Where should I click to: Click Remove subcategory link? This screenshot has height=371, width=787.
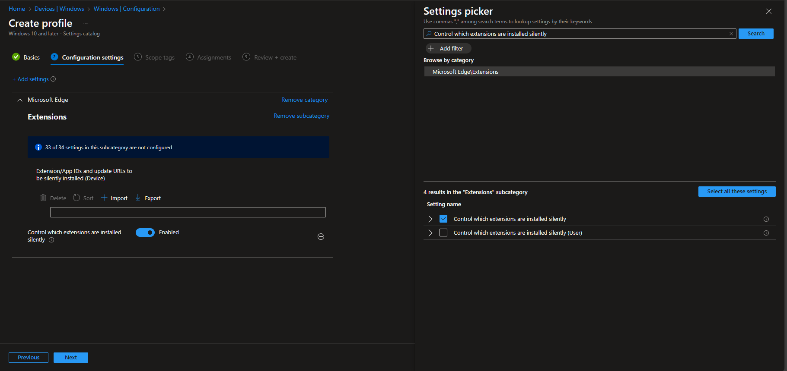[x=301, y=116]
